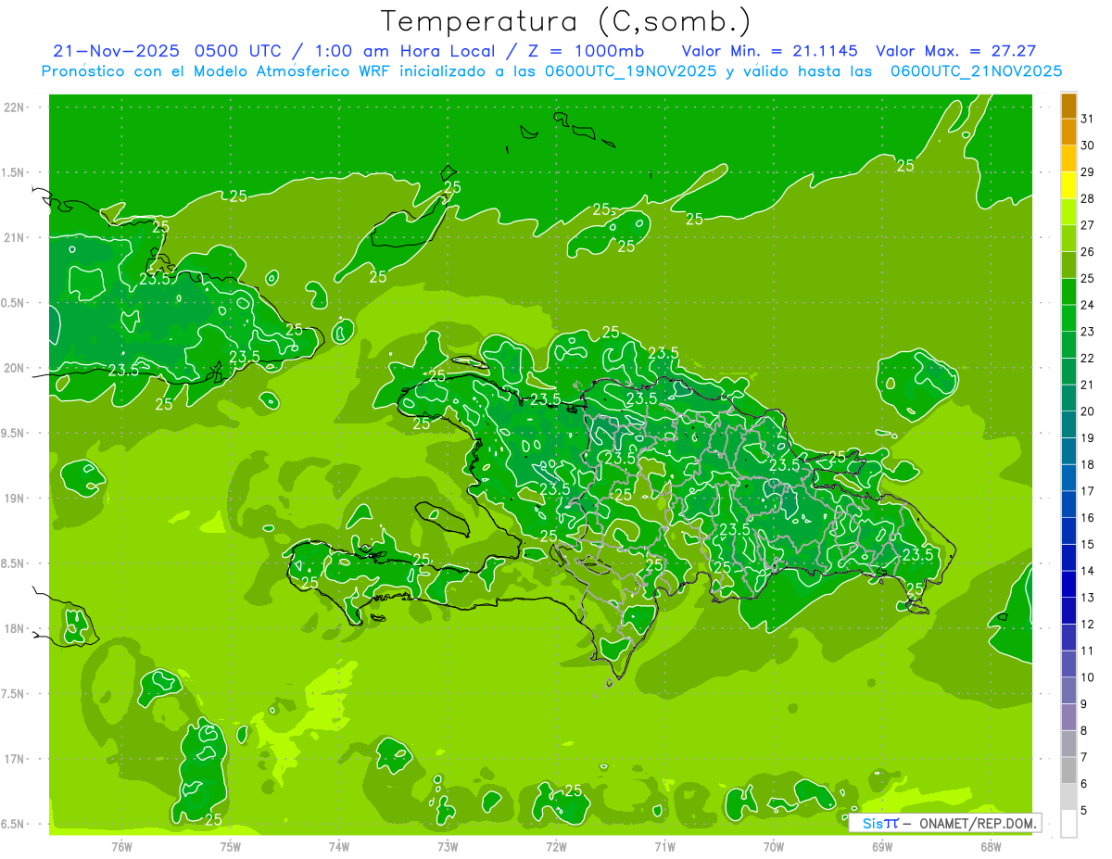Screen dimensions: 1112x859
Task: Pick the blue swatch between 15 and 16
Action: pos(1068,531)
